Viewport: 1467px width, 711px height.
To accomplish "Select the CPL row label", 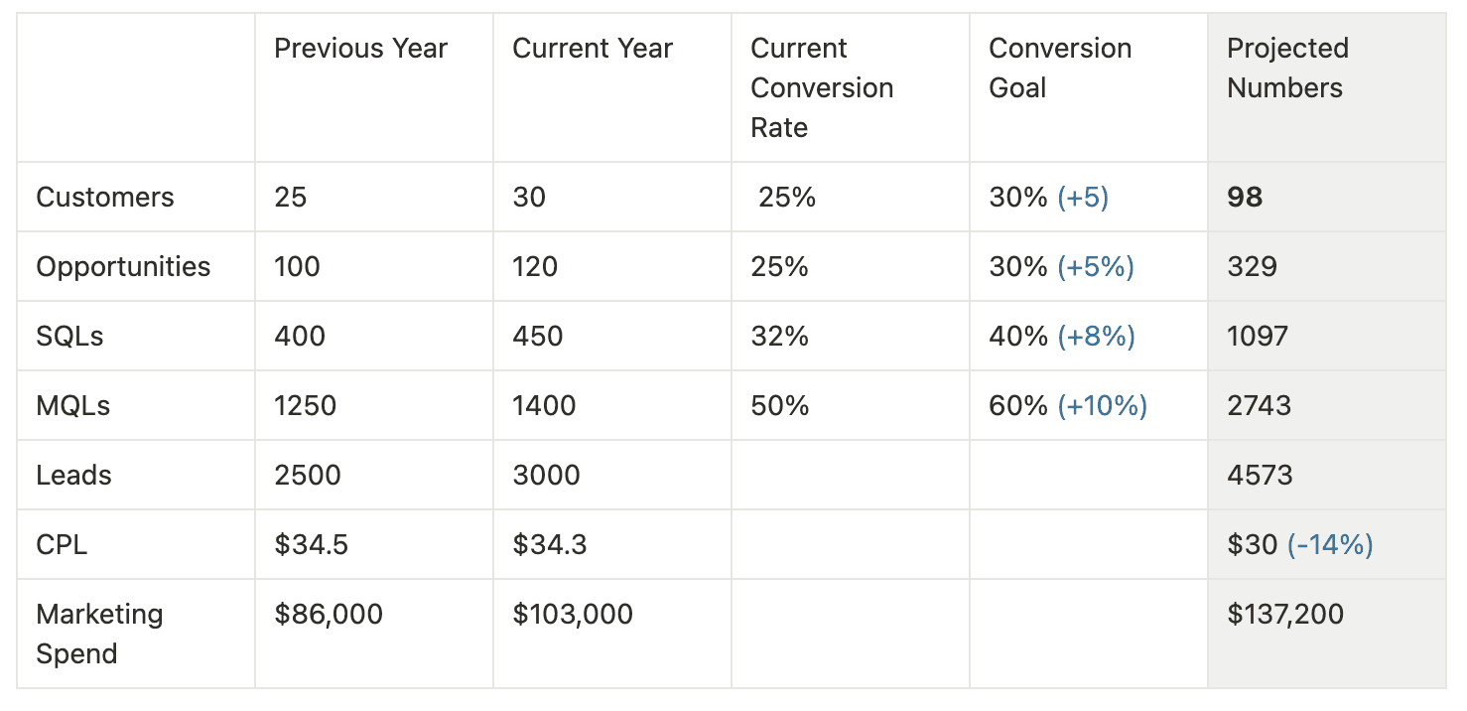I will (x=62, y=545).
